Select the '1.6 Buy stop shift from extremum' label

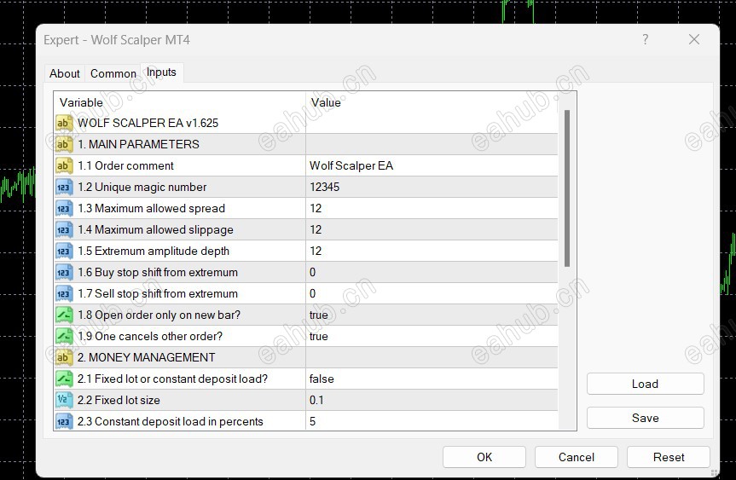158,272
